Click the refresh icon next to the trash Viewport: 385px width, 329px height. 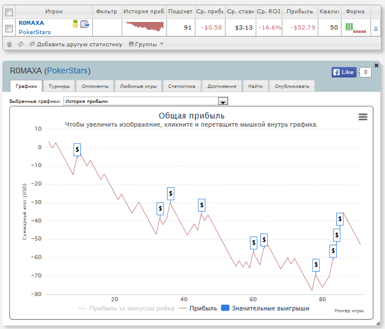click(21, 44)
